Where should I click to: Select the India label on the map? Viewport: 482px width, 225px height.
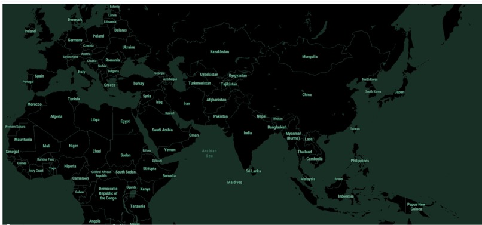coord(248,133)
